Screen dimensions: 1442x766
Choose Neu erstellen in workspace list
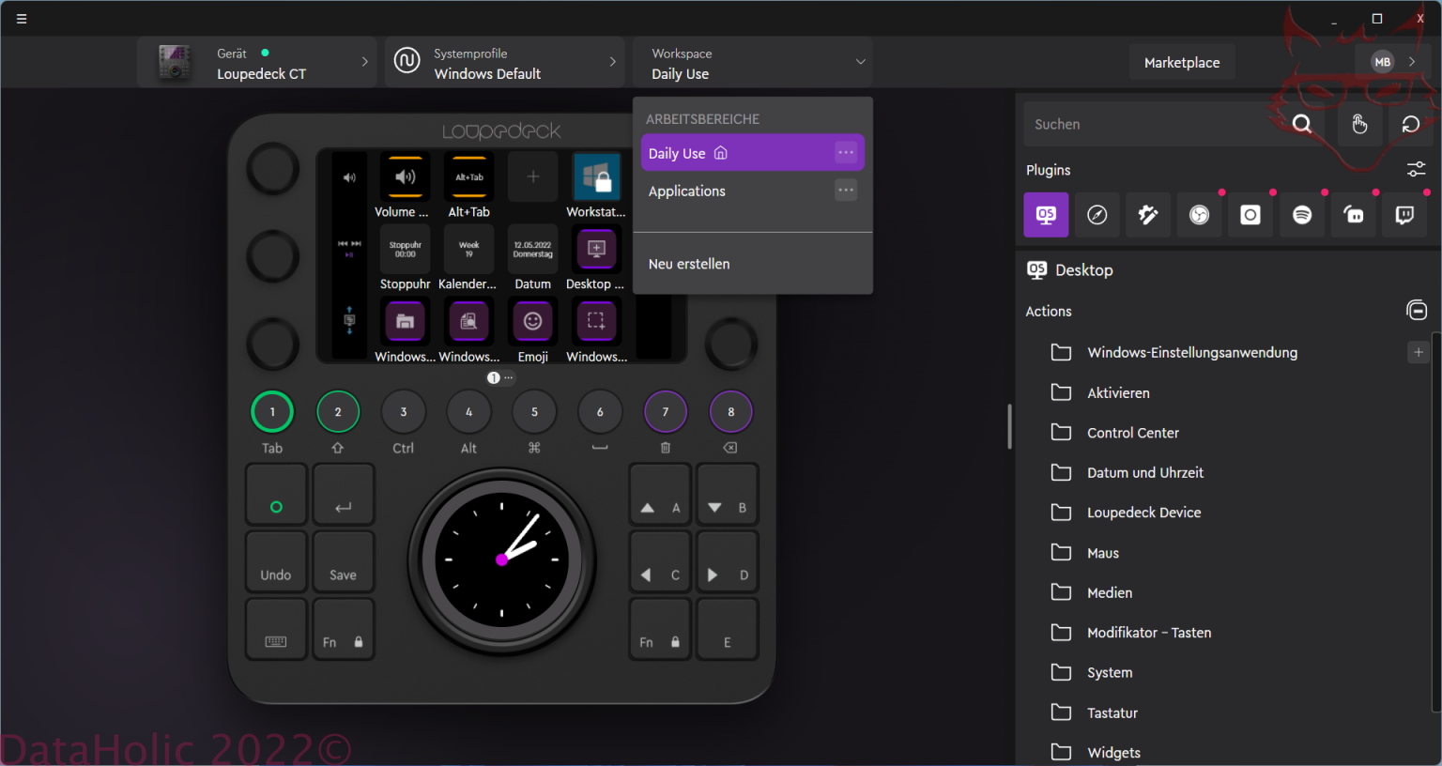[689, 264]
